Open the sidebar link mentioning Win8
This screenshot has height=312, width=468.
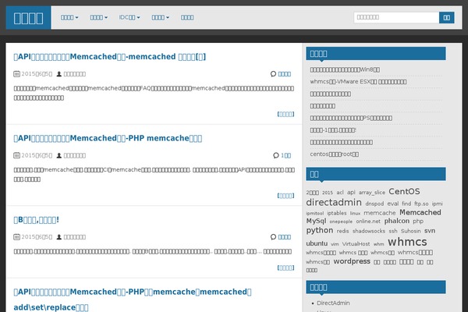point(345,69)
